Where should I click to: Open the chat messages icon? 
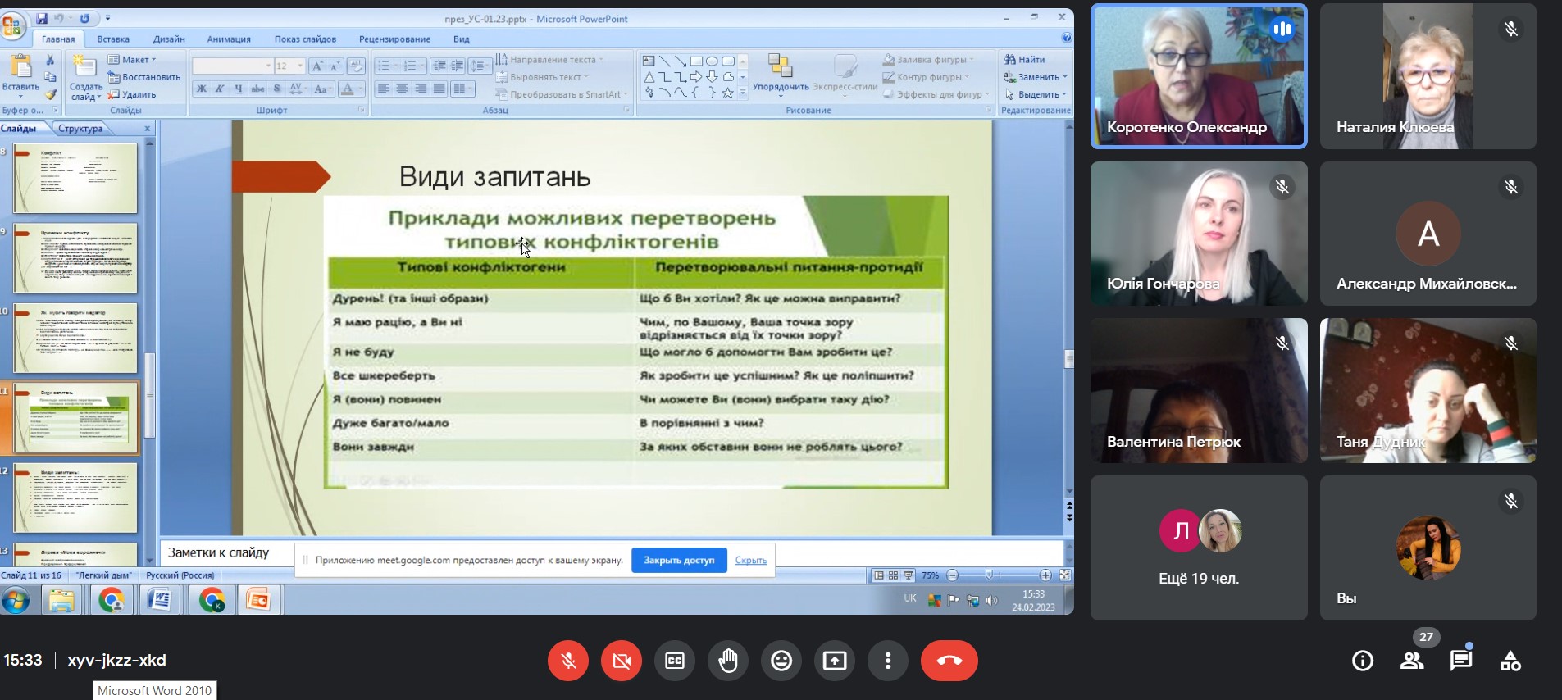pos(1460,661)
